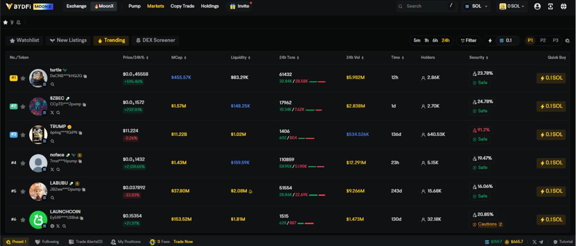Expand the 0 SOL wallet balance dropdown
Screen dimensions: 576x246
point(512,6)
